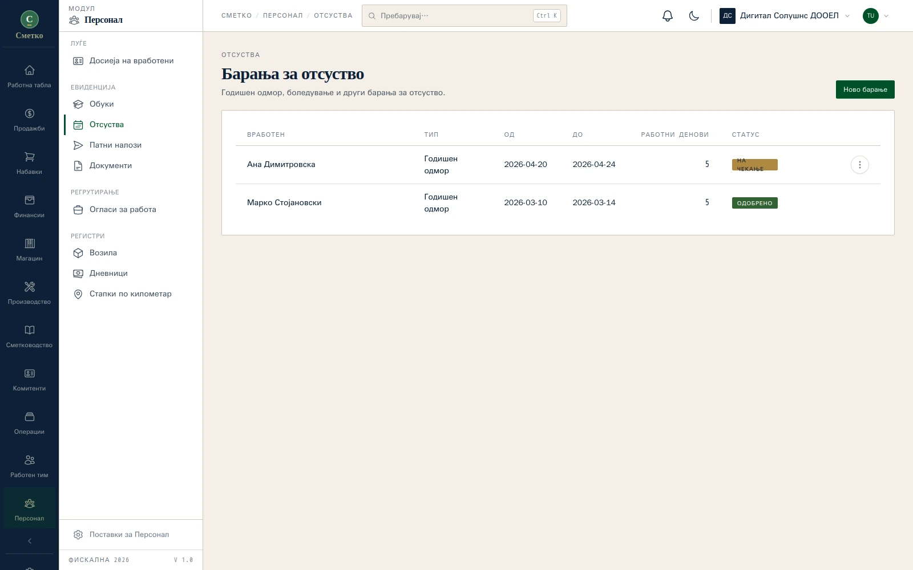Open notifications bell icon
Screen dimensions: 913x570
(668, 16)
